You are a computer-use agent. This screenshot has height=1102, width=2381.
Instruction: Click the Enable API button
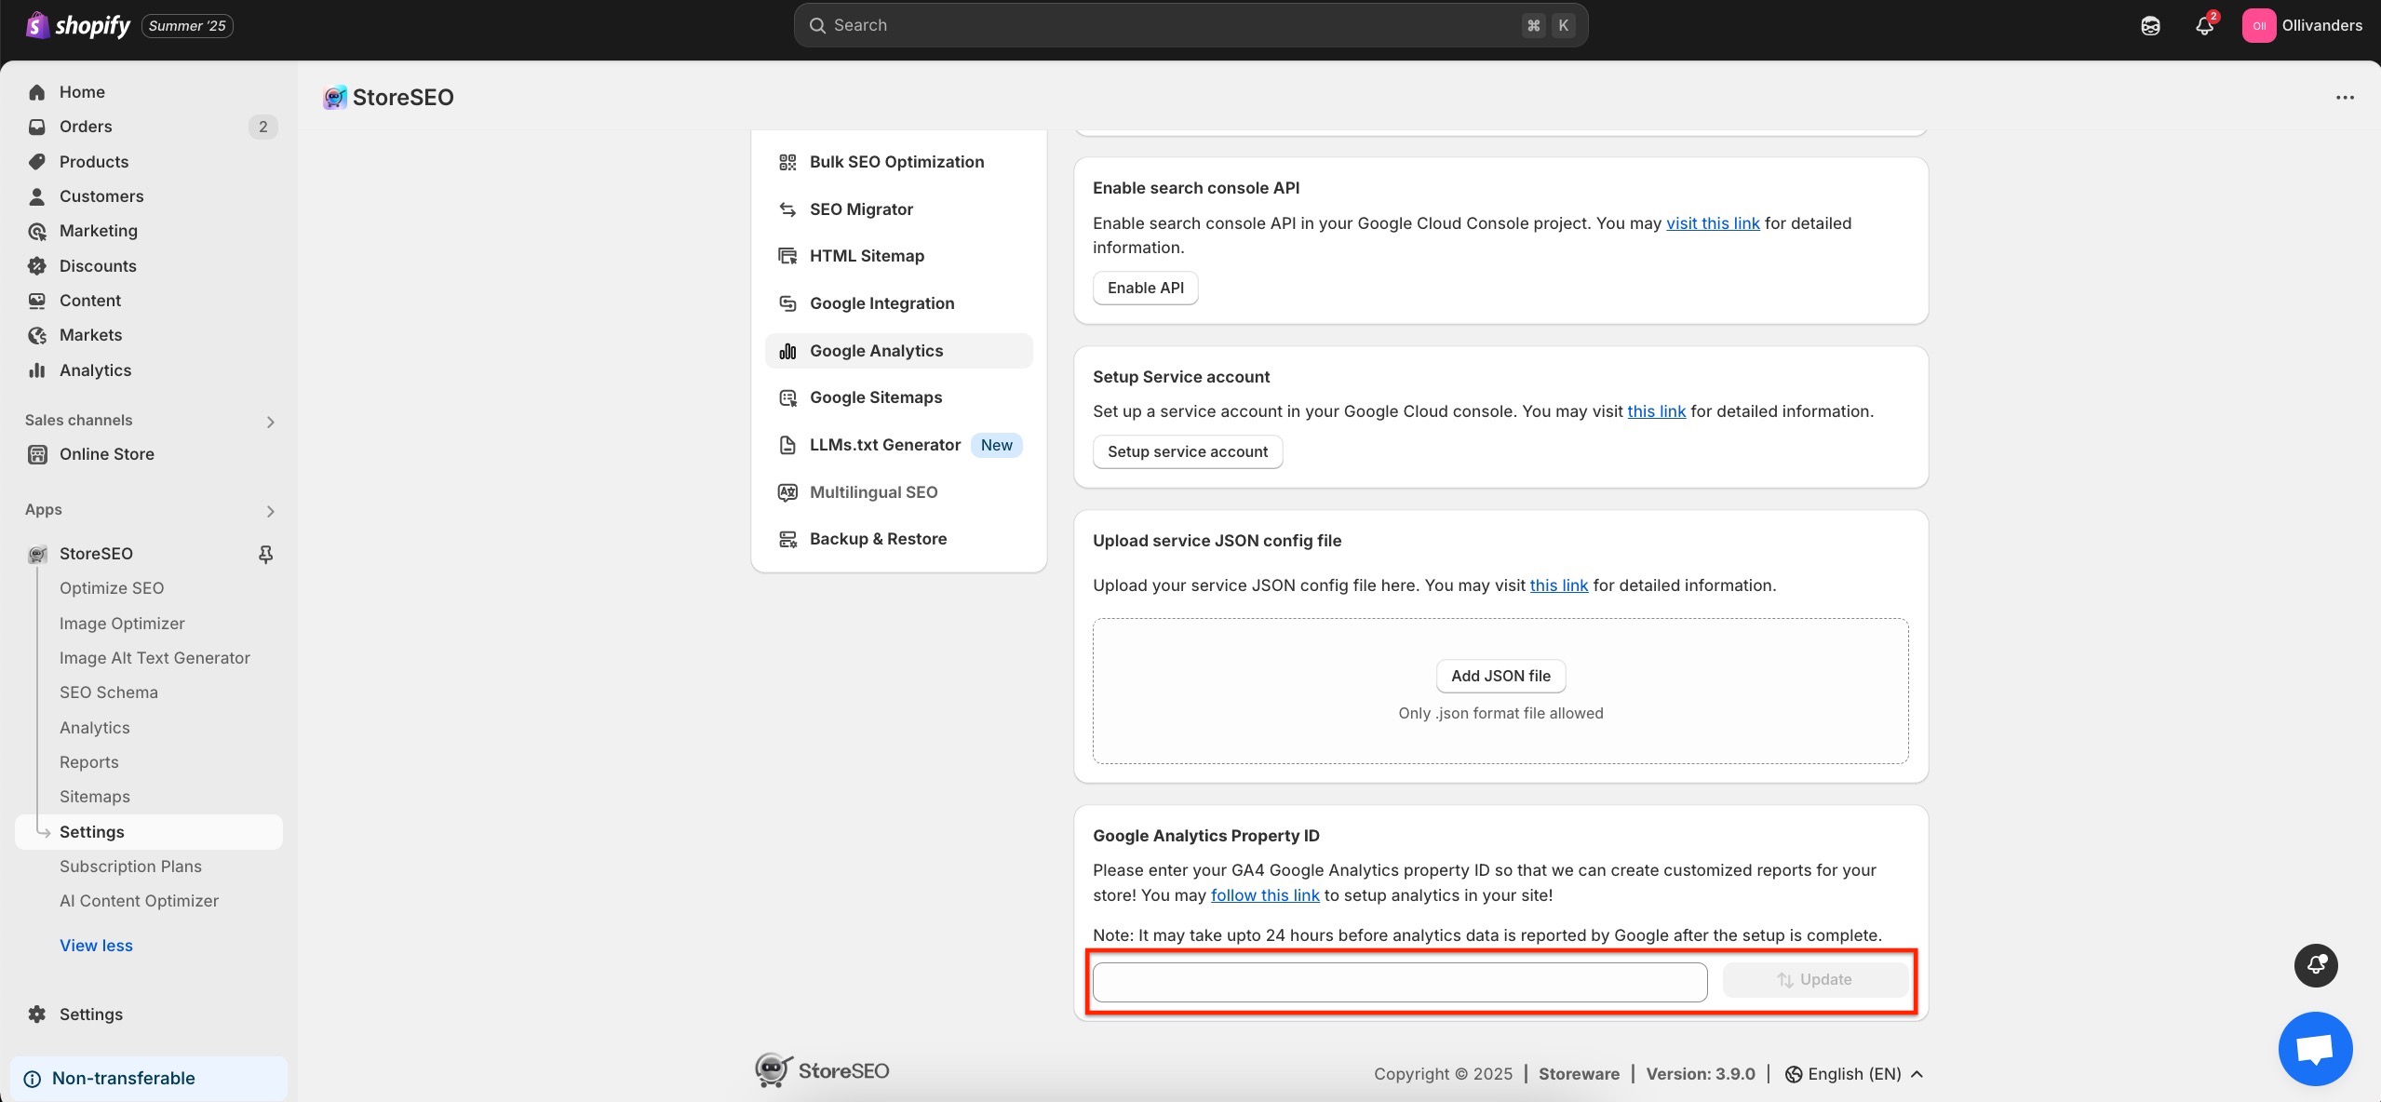(1146, 289)
